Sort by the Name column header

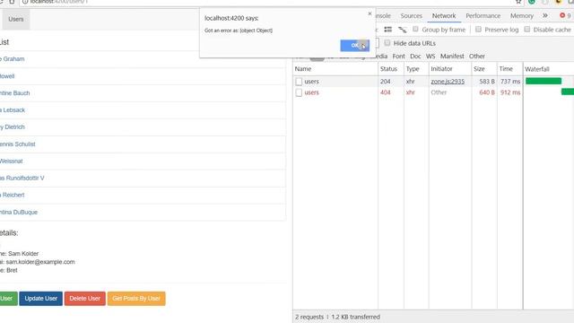(x=335, y=69)
